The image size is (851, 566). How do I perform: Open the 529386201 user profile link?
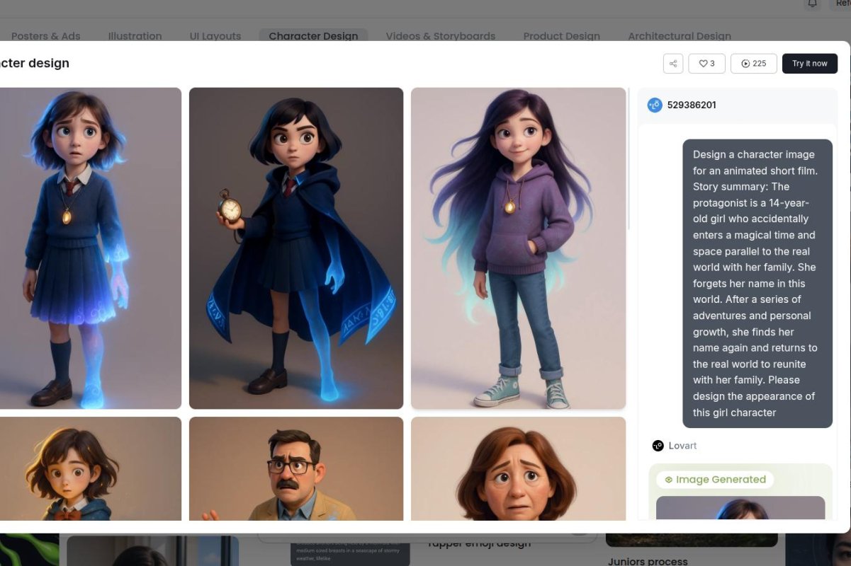pyautogui.click(x=691, y=105)
